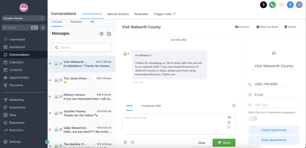
Task: Click the Add Tags field
Action: pyautogui.click(x=277, y=105)
